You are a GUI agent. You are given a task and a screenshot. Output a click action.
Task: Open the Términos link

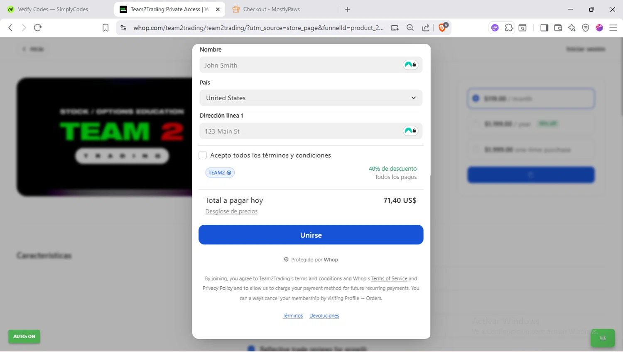[x=293, y=316]
